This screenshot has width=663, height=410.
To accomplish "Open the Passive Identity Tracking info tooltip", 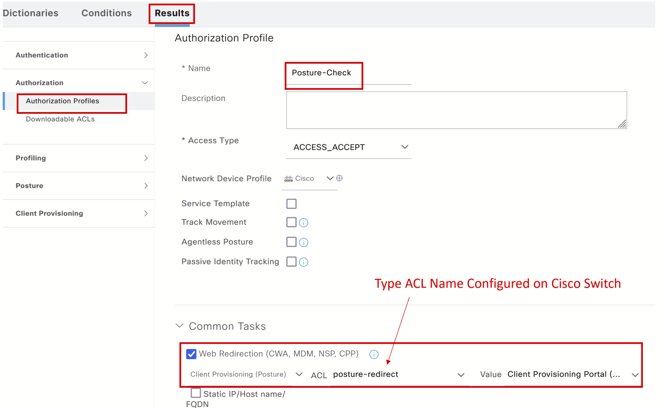I will [303, 262].
